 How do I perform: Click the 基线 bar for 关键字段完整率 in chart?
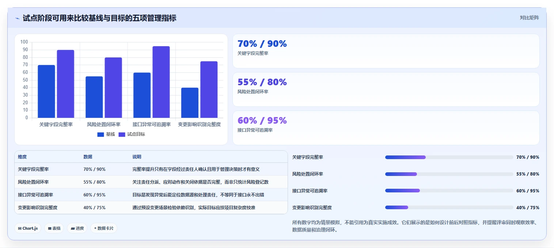[x=46, y=91]
